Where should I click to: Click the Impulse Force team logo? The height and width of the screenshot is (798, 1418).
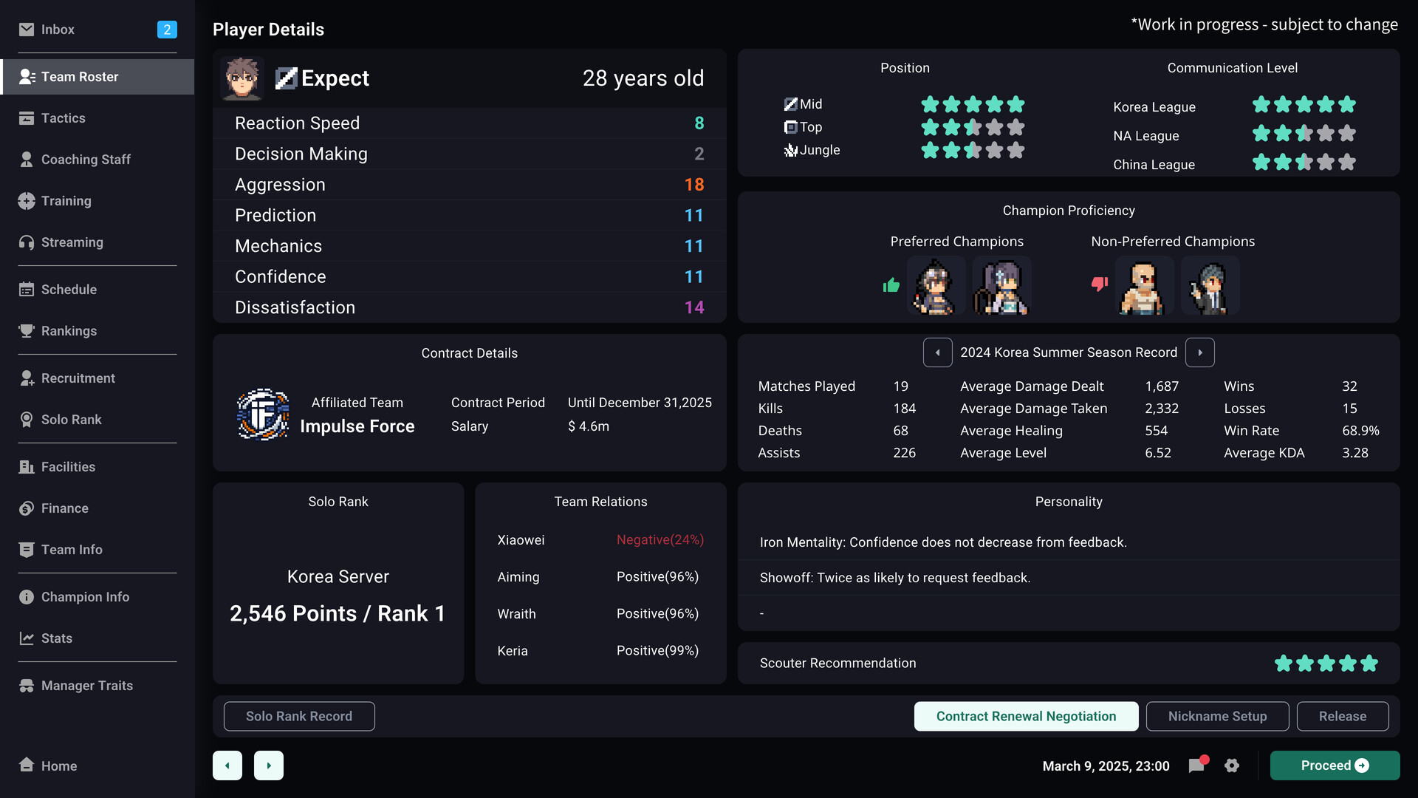coord(262,415)
